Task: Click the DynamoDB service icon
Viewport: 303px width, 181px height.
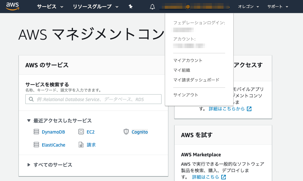Action: click(36, 132)
